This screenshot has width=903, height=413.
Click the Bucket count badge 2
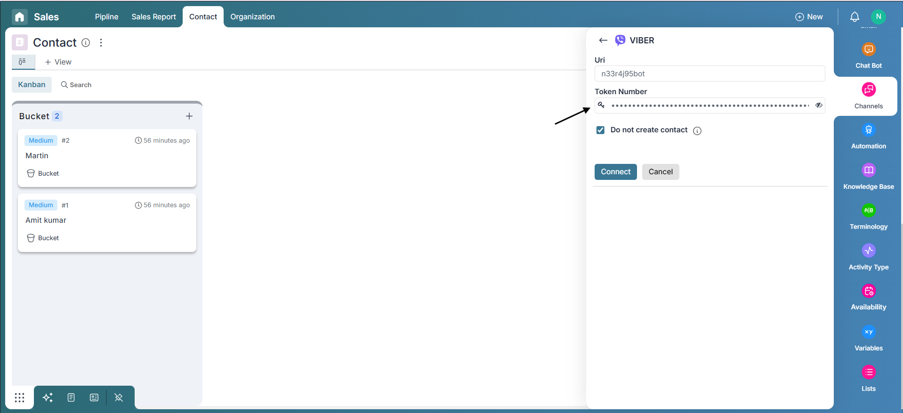click(57, 116)
